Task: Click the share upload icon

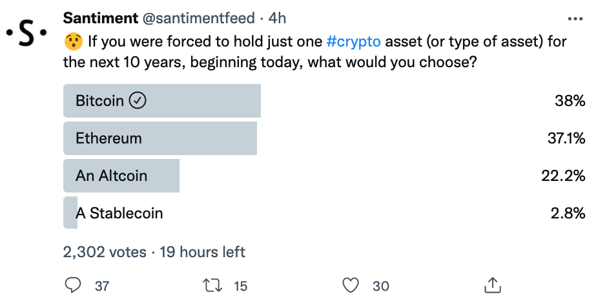Action: 492,285
